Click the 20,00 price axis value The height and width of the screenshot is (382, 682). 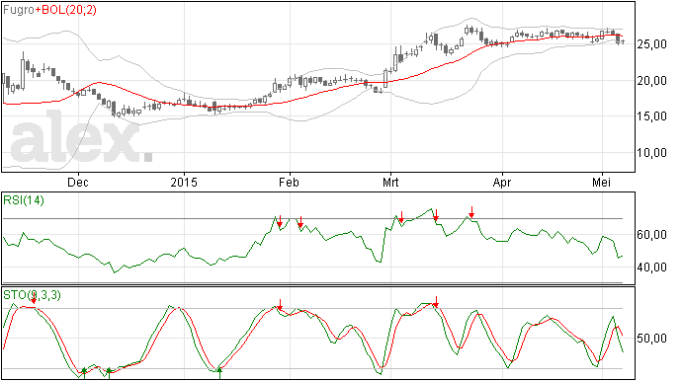pos(651,81)
